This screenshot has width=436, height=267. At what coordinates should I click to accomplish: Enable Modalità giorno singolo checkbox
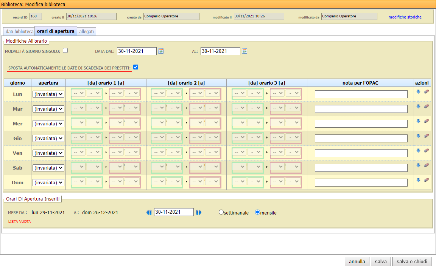[x=65, y=51]
